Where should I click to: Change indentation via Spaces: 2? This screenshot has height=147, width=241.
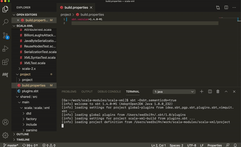click(176, 145)
